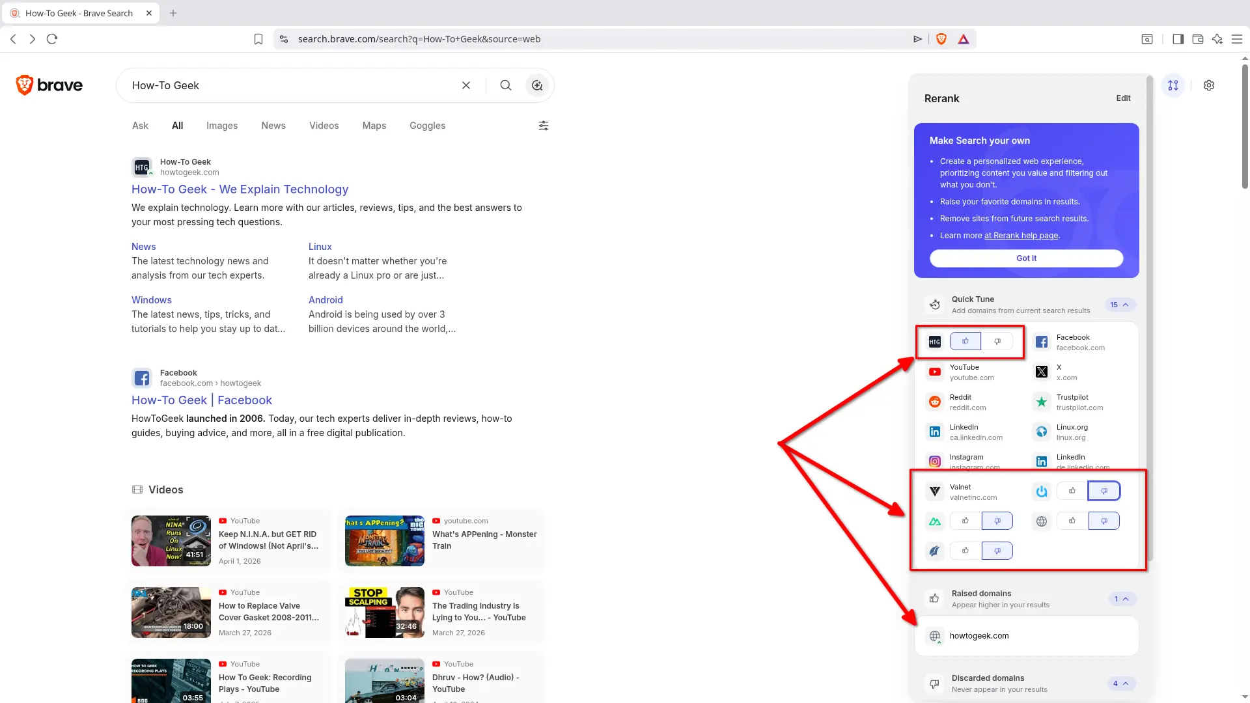Open the Keep N.I.N.A. video thumbnail

[171, 541]
